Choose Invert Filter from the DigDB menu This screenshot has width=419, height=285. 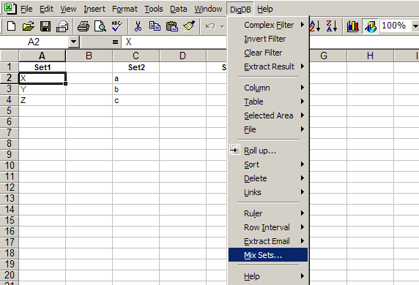pyautogui.click(x=268, y=39)
